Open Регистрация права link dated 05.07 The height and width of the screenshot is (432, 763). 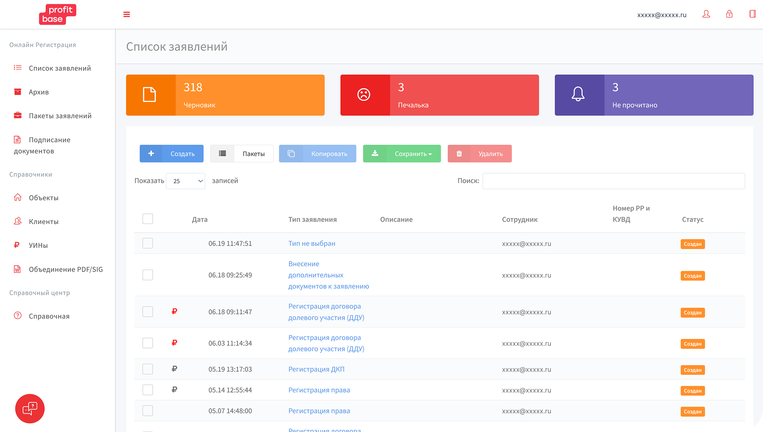pyautogui.click(x=319, y=411)
